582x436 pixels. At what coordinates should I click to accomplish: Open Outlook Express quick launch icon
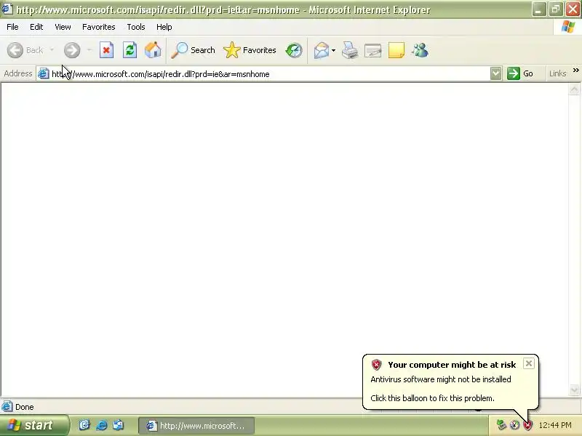(x=118, y=425)
